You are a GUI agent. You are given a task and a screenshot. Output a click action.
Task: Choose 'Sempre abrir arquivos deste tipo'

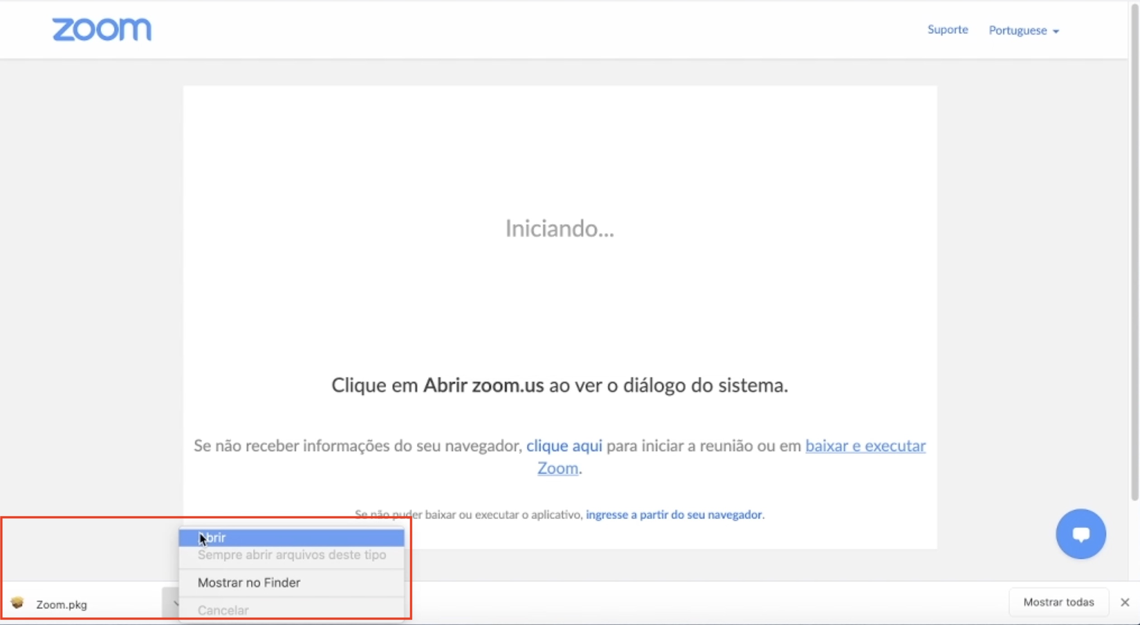291,555
